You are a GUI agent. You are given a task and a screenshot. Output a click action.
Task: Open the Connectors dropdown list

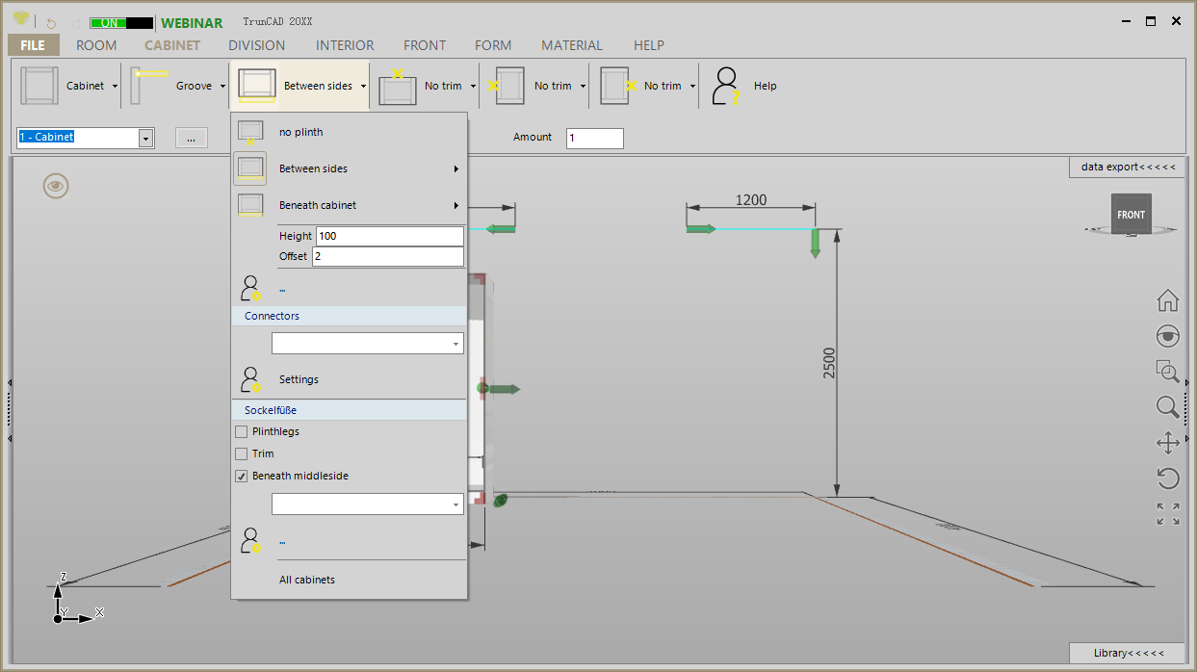coord(455,344)
